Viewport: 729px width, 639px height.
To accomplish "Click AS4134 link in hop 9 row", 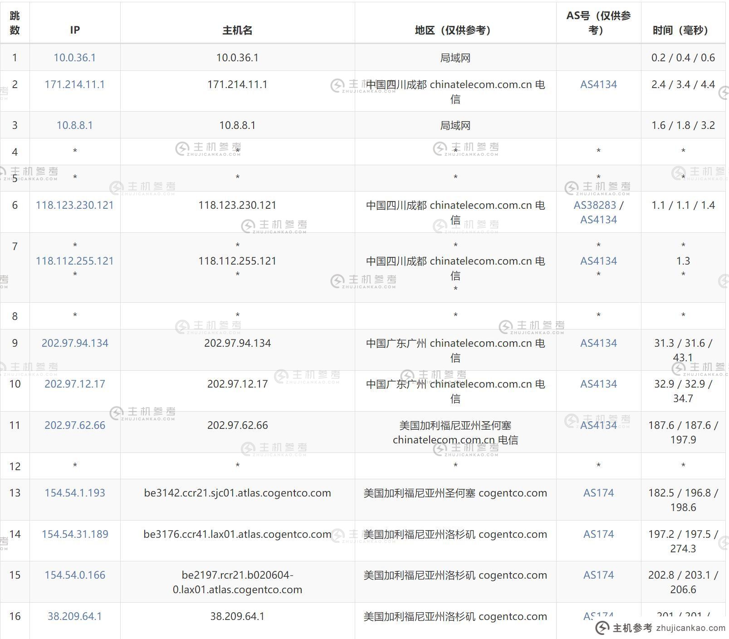I will pos(598,343).
